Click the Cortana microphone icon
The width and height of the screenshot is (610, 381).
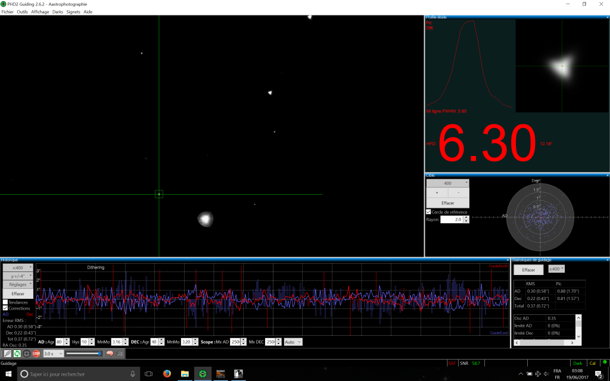click(133, 374)
